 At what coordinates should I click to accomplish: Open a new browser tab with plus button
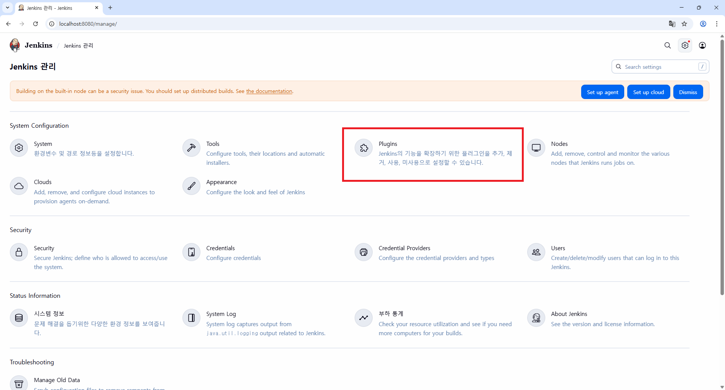coord(110,8)
